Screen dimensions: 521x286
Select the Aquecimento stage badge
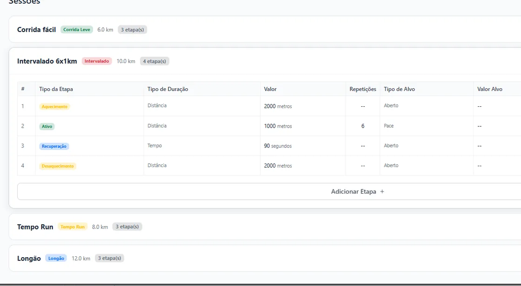pos(54,106)
